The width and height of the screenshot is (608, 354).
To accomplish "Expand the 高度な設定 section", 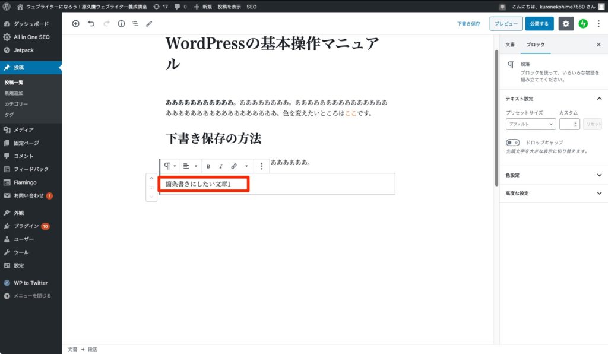I will click(x=553, y=194).
